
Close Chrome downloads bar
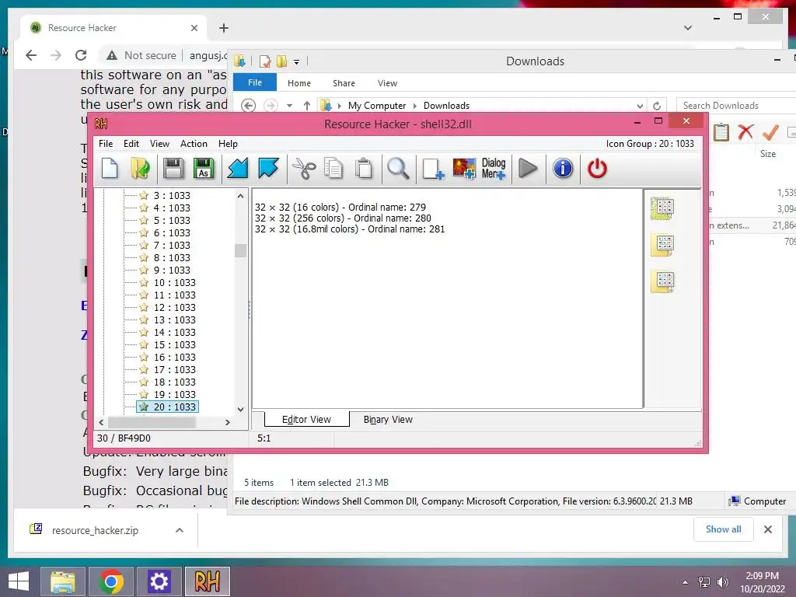tap(767, 529)
